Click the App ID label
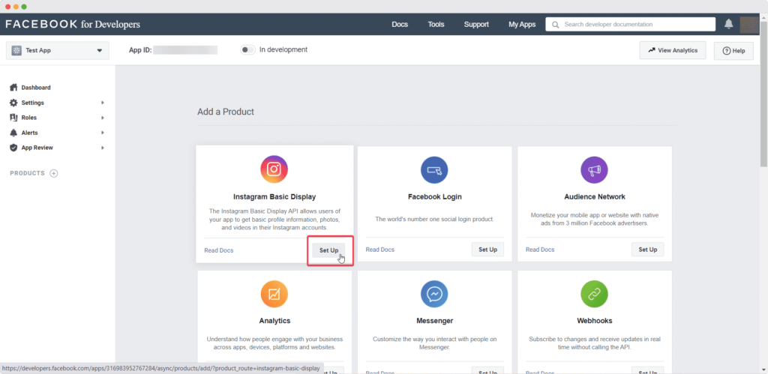 140,50
